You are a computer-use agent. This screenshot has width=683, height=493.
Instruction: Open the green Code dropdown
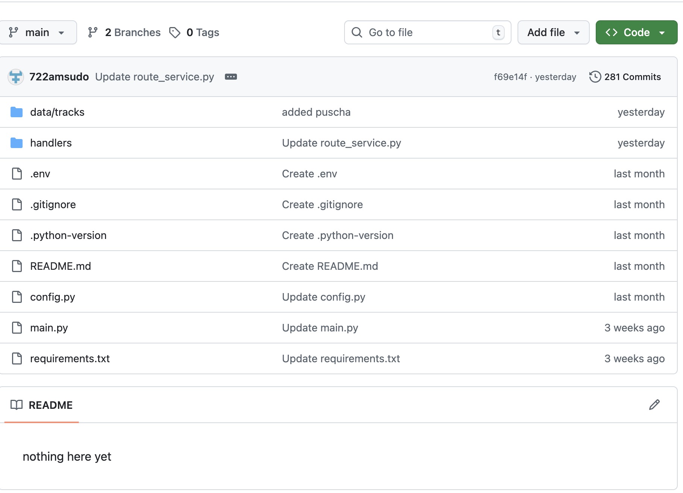point(636,33)
